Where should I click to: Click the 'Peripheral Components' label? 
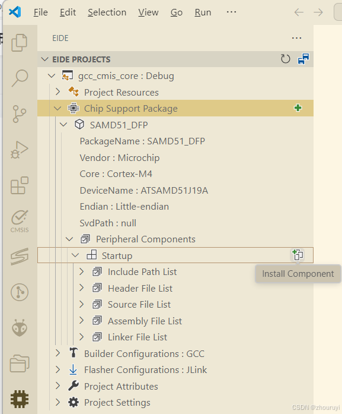146,239
